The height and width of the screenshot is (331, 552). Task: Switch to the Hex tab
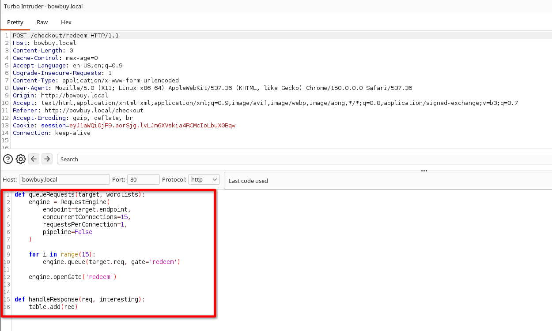(x=66, y=22)
